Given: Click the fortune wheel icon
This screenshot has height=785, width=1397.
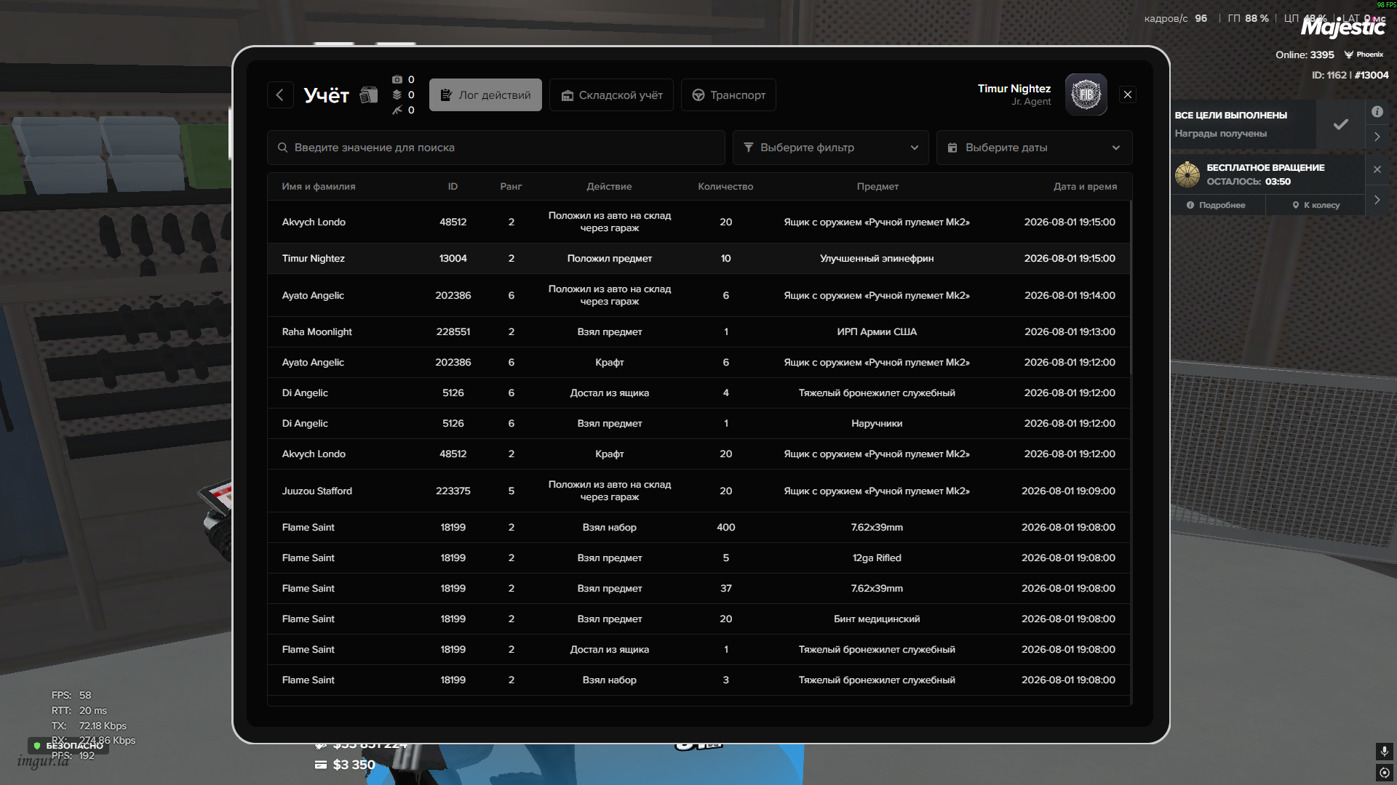Looking at the screenshot, I should tap(1187, 174).
